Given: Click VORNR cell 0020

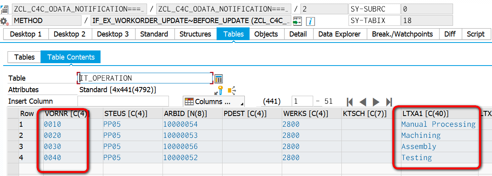Looking at the screenshot, I should [x=73, y=135].
